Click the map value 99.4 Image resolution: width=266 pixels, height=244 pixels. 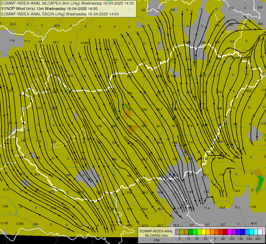click(221, 158)
